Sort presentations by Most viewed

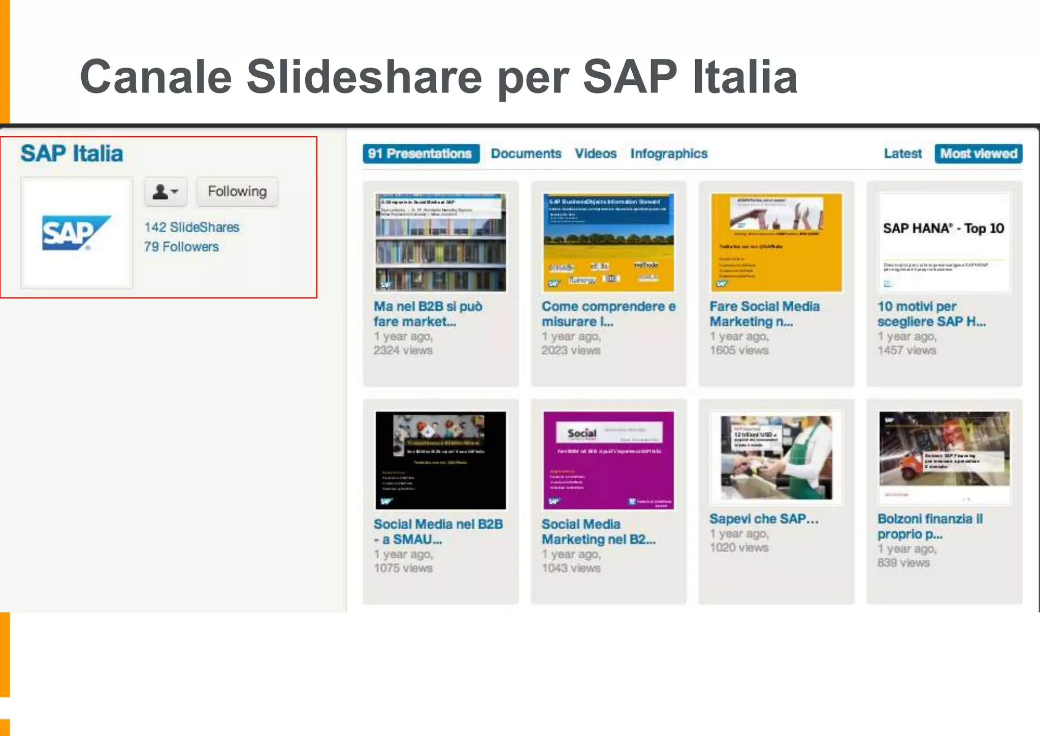coord(979,153)
